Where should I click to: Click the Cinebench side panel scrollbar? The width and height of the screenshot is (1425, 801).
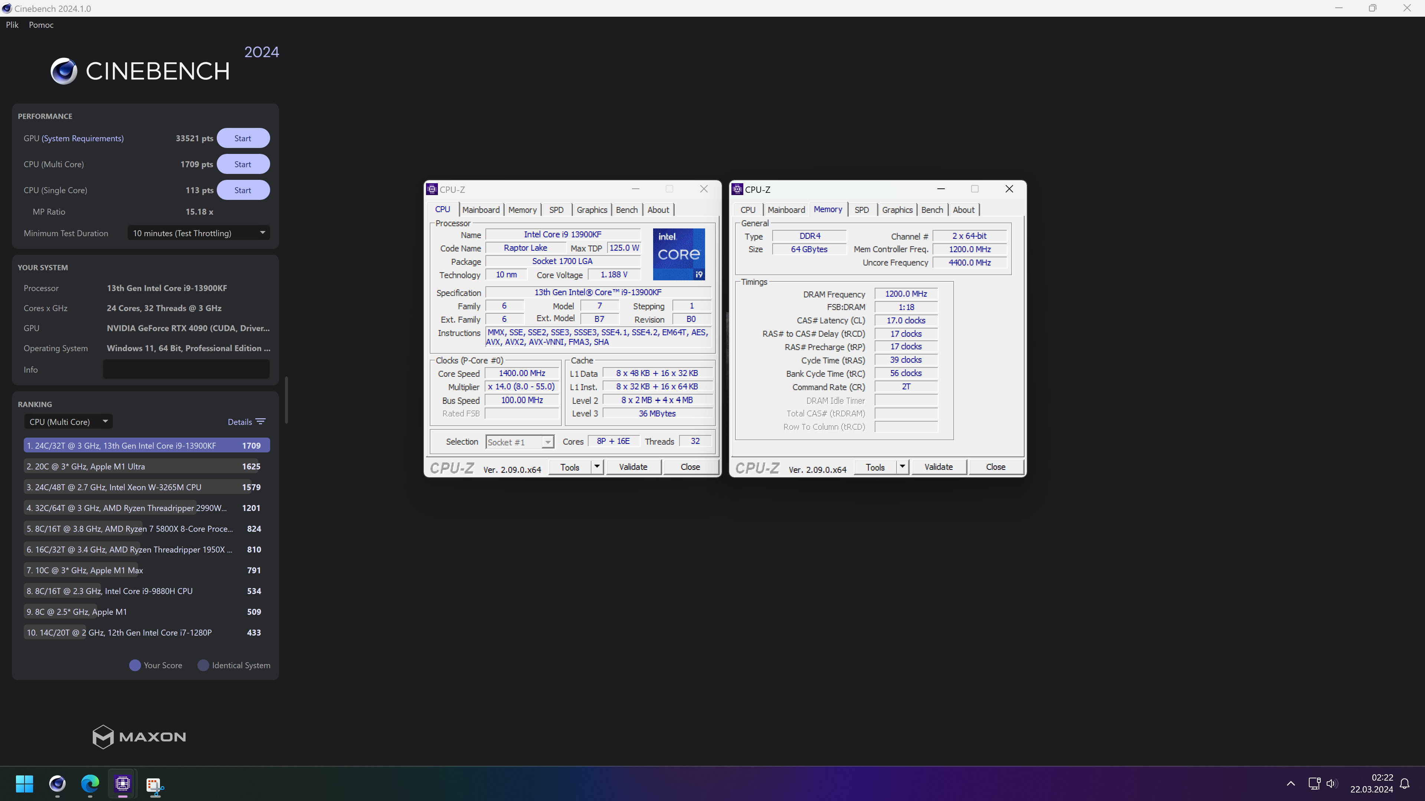click(x=286, y=400)
